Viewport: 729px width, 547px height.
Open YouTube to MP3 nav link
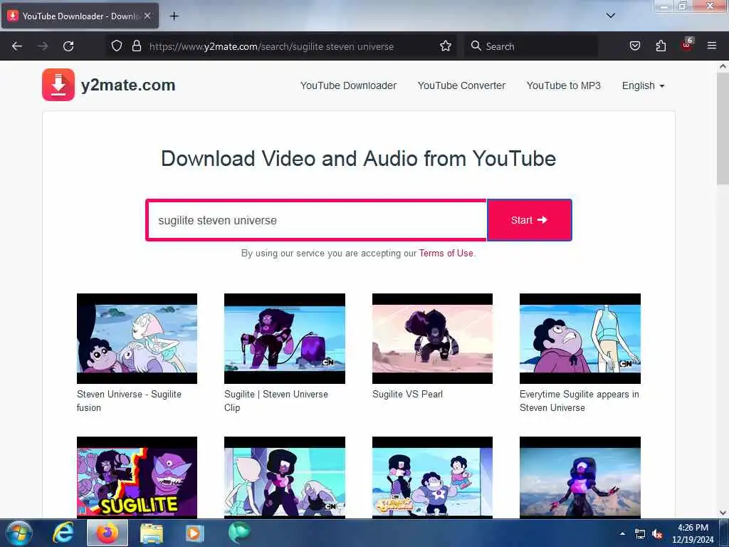tap(564, 85)
